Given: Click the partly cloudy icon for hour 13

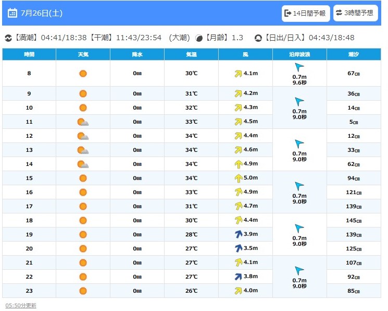Looking at the screenshot, I should pyautogui.click(x=83, y=150).
